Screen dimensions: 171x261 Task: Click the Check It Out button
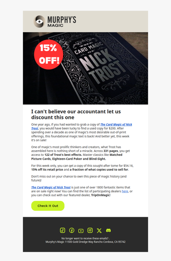(x=48, y=206)
